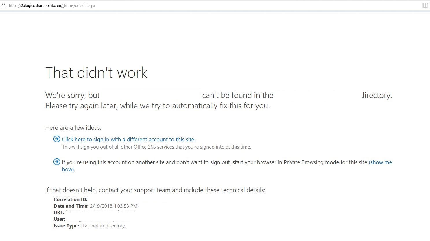The image size is (430, 241).
Task: Click the 'That didn't work' heading
Action: click(96, 73)
